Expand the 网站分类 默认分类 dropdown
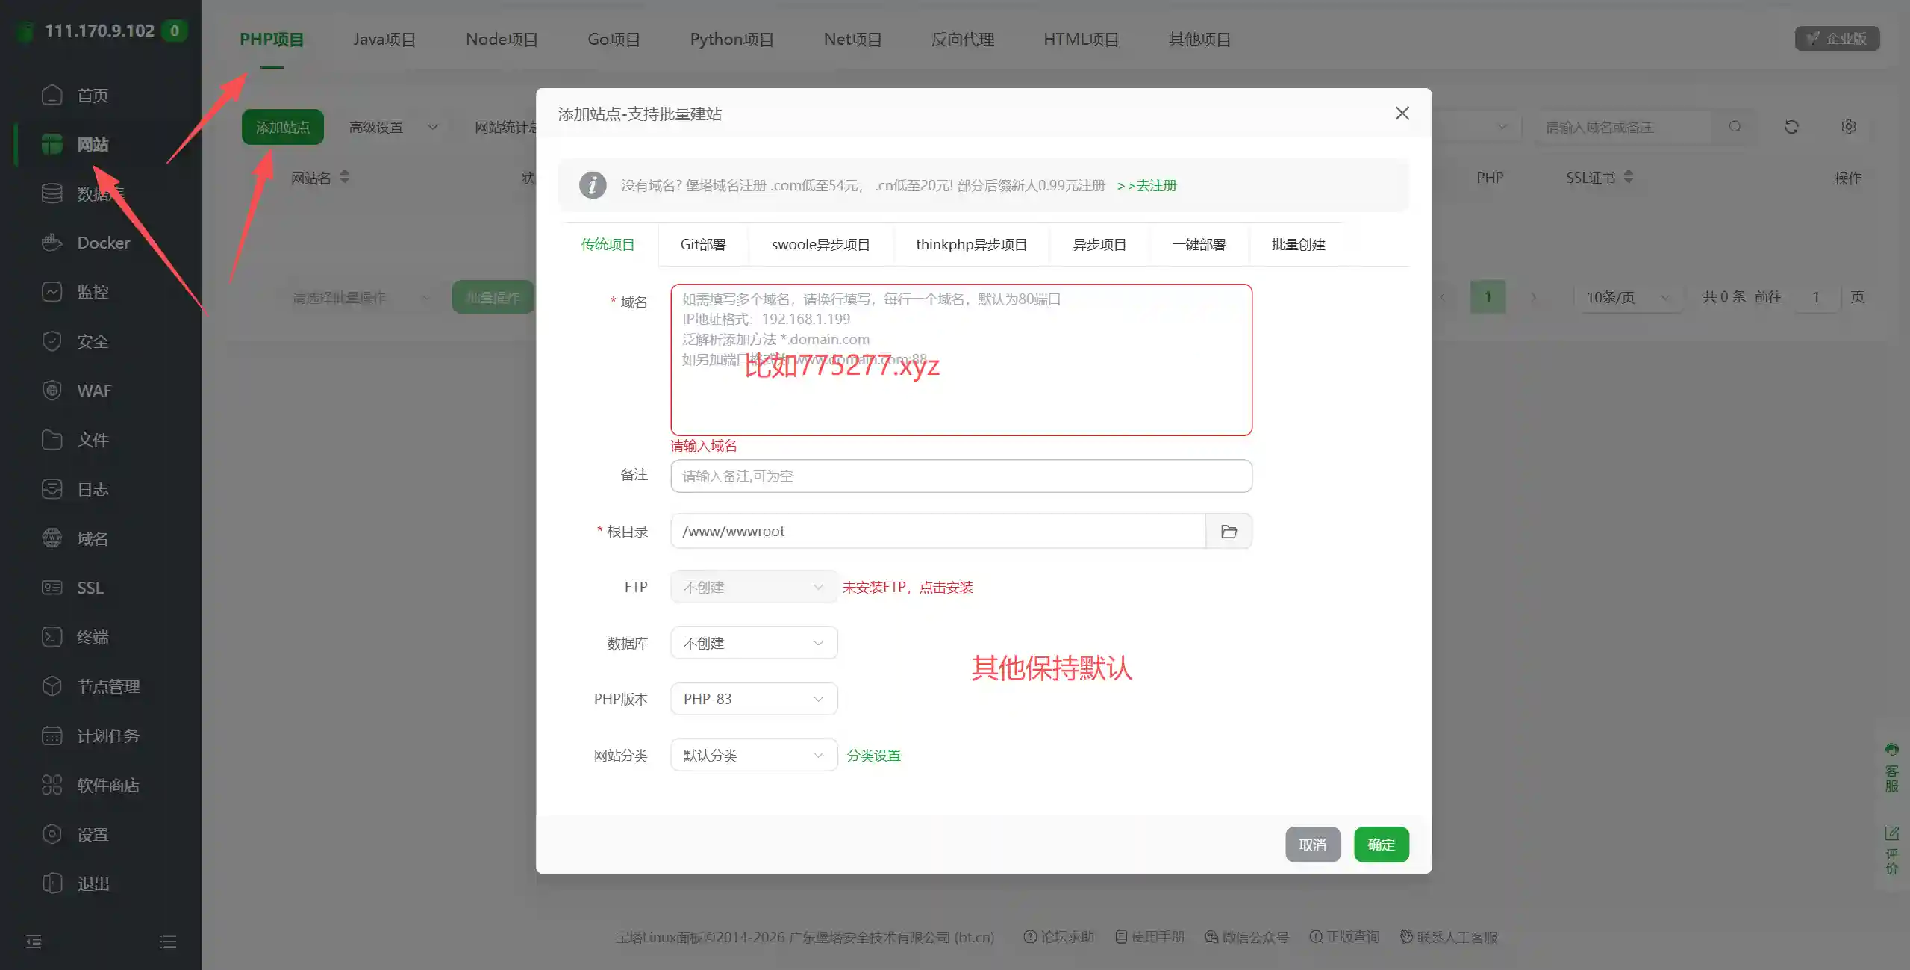Image resolution: width=1910 pixels, height=970 pixels. pos(754,755)
